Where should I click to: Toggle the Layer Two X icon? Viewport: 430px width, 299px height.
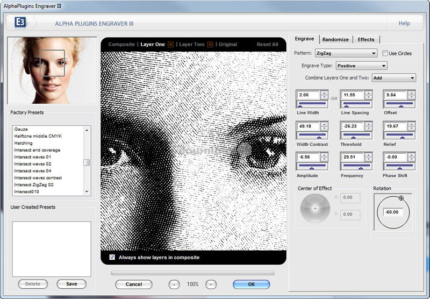click(x=210, y=44)
